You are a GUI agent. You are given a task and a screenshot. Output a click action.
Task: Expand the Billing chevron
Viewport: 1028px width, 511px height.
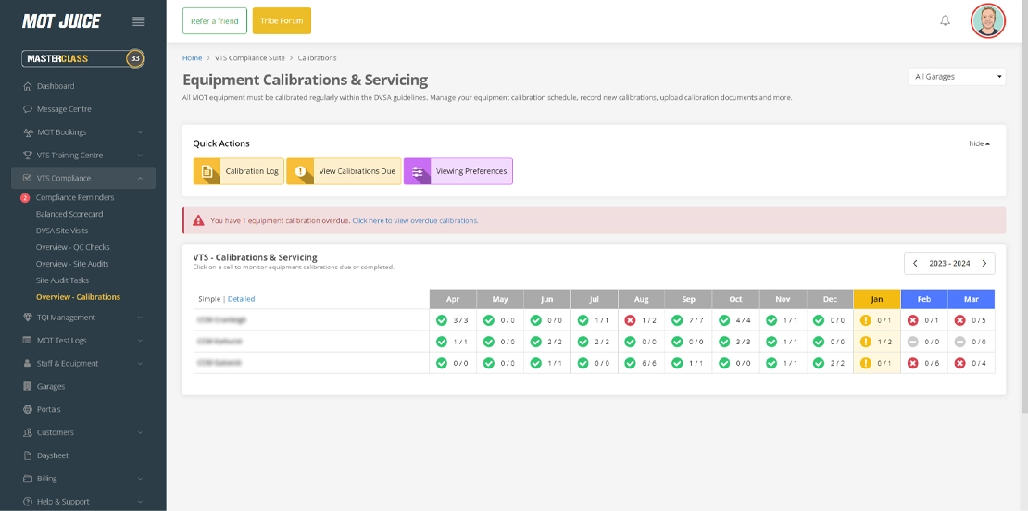tap(140, 479)
